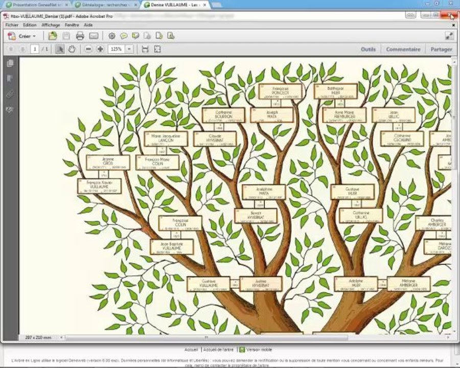Click the page export arrow icon
This screenshot has height=368, width=460.
pyautogui.click(x=159, y=36)
